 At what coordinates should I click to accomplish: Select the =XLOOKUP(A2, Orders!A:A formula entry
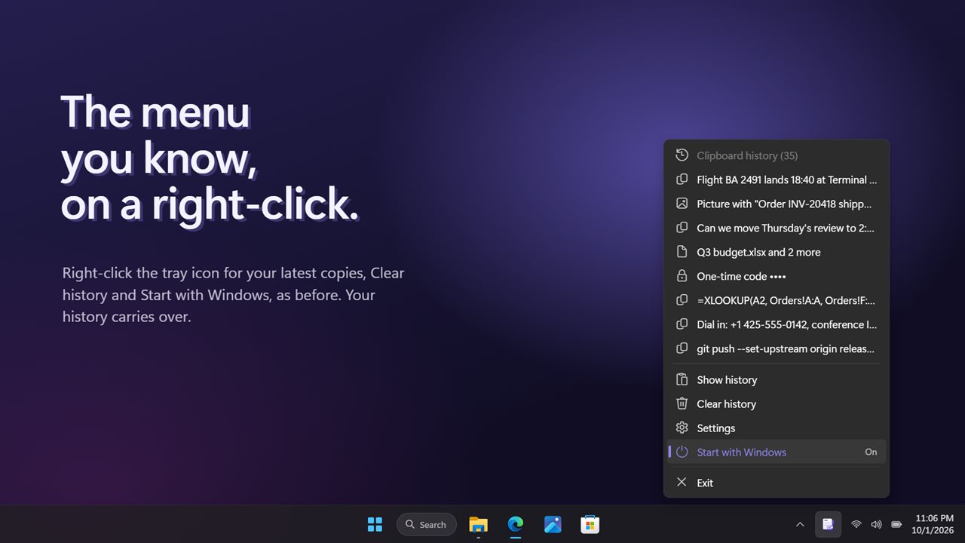(777, 300)
